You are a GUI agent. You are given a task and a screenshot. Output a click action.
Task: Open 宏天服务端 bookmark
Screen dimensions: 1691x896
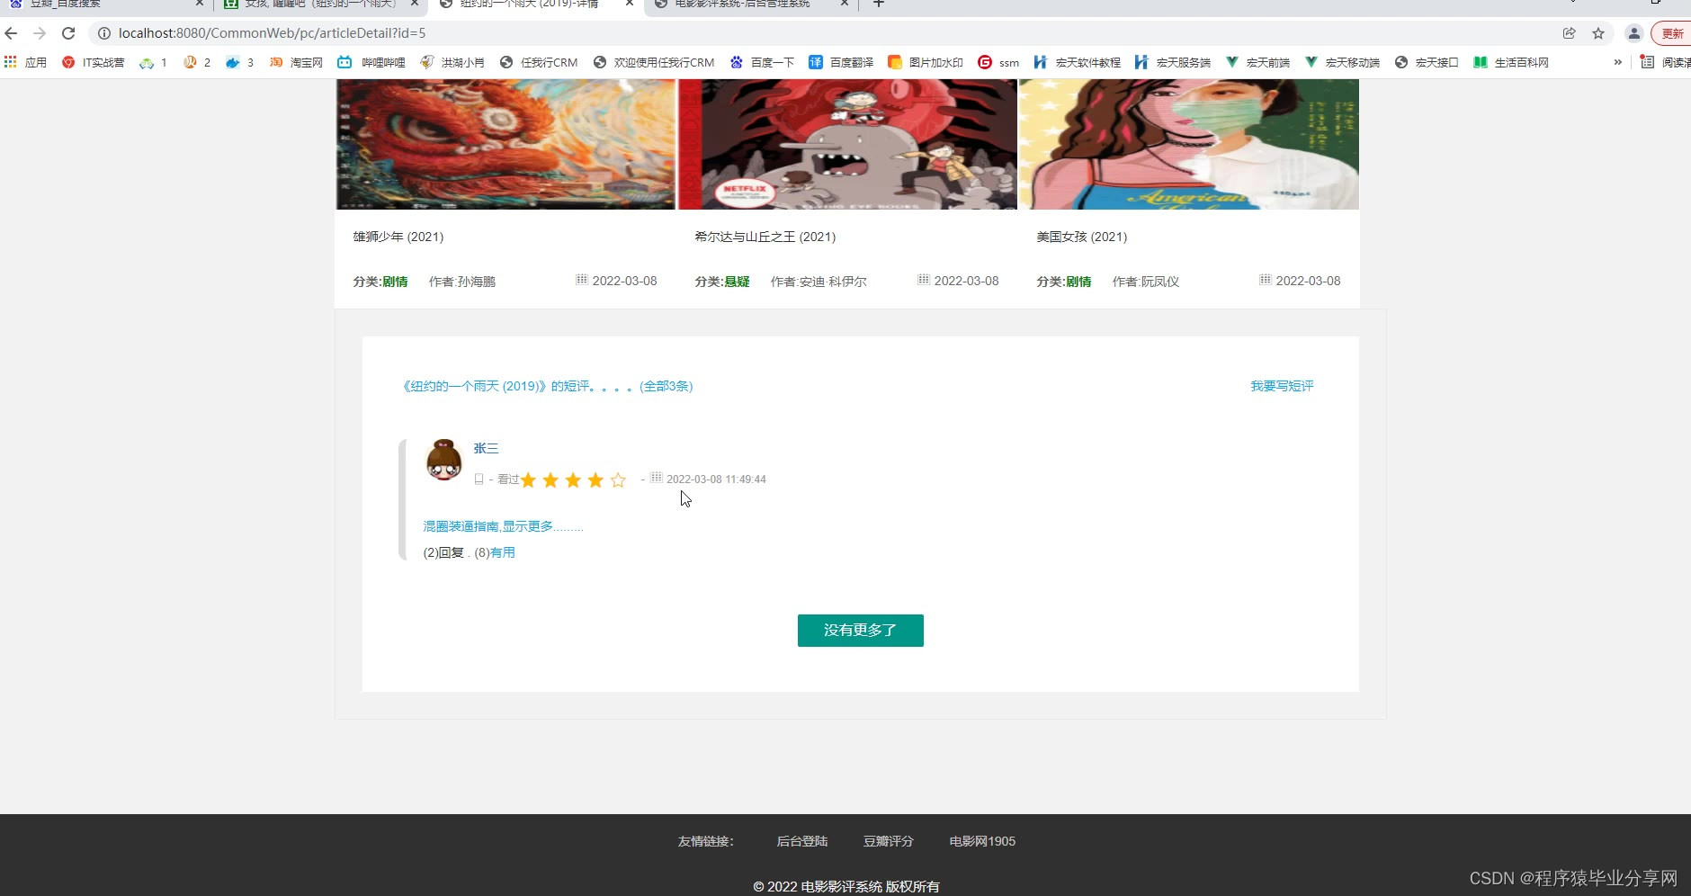[1173, 62]
